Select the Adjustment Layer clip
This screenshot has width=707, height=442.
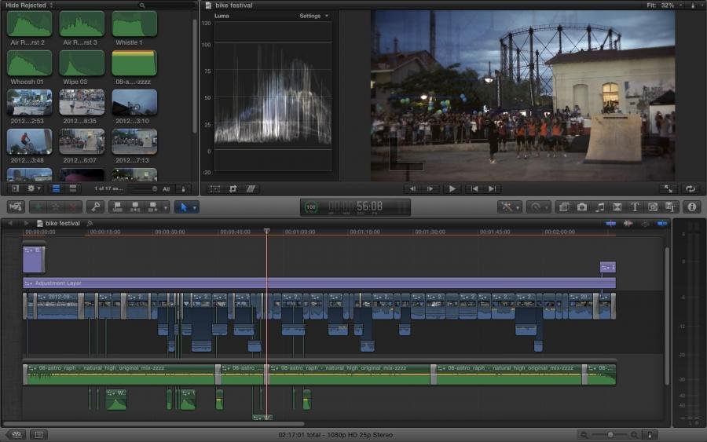(319, 283)
